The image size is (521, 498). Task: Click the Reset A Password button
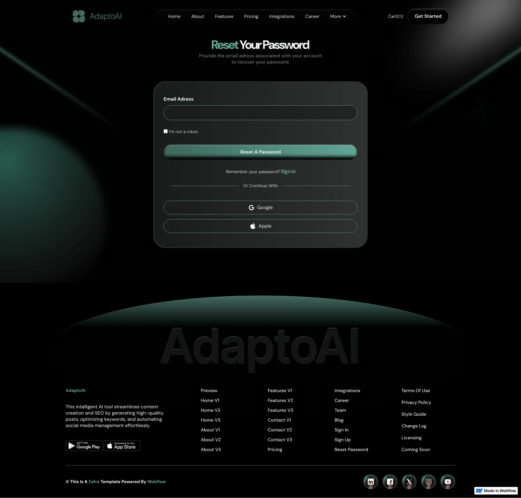point(260,152)
